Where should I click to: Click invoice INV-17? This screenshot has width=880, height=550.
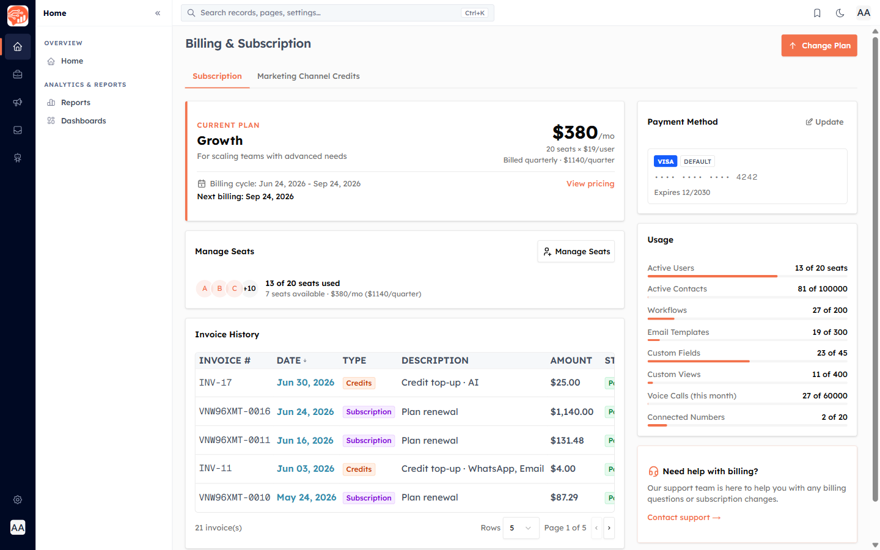[x=215, y=383]
